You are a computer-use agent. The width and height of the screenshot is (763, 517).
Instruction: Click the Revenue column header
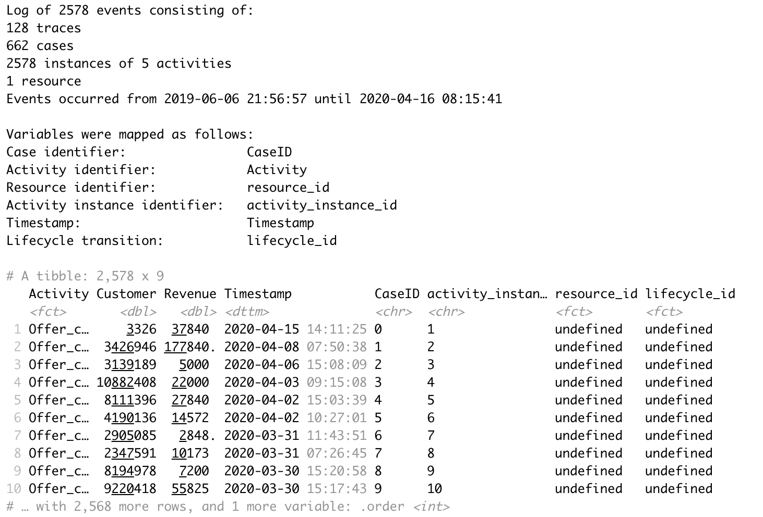pyautogui.click(x=190, y=294)
